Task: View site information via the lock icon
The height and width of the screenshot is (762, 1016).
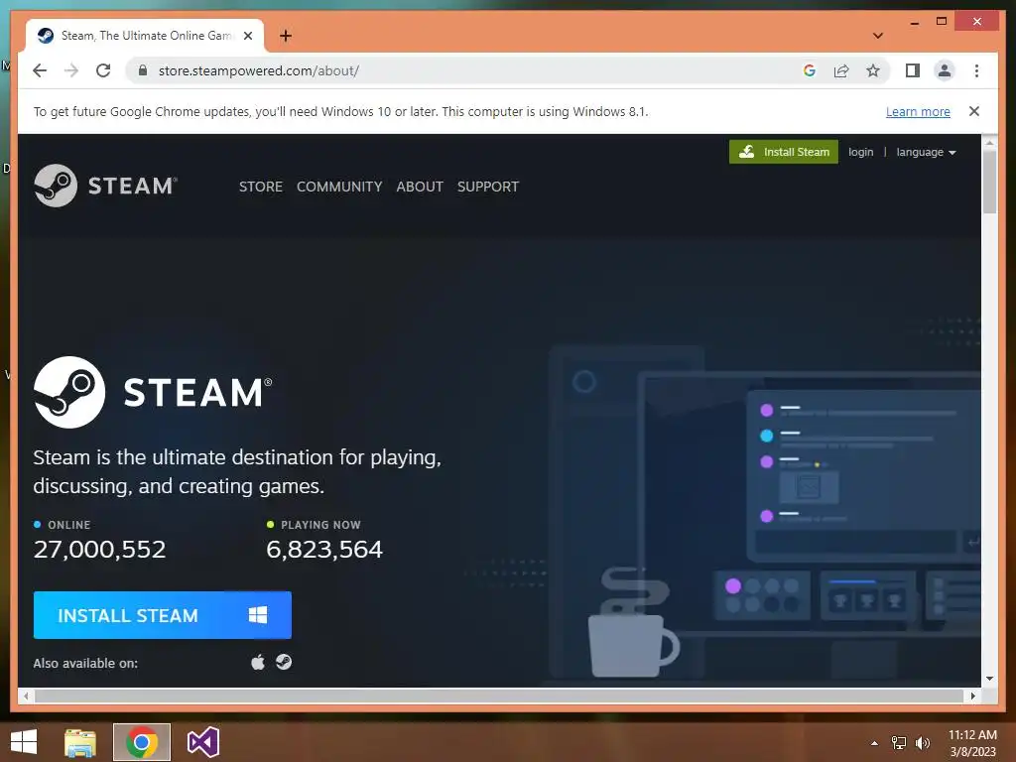Action: [143, 70]
